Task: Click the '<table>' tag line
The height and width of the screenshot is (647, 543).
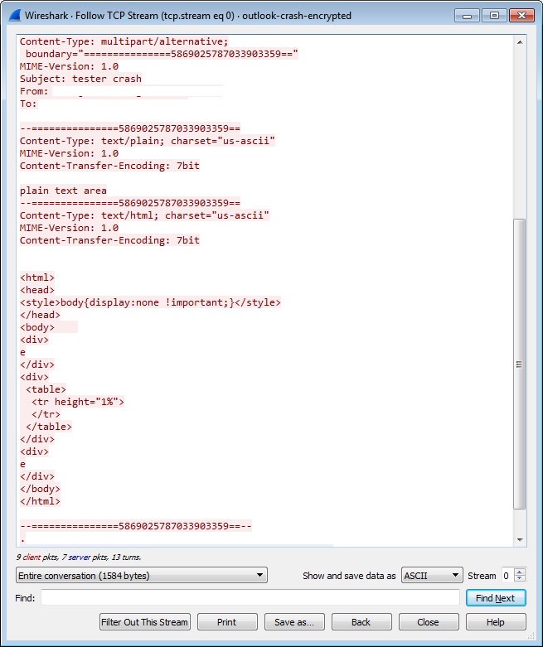Action: click(46, 389)
